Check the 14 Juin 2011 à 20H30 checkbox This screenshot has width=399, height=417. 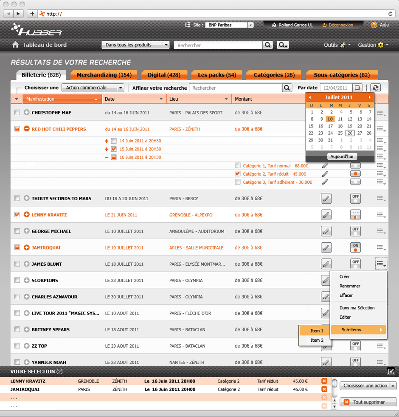tap(114, 141)
